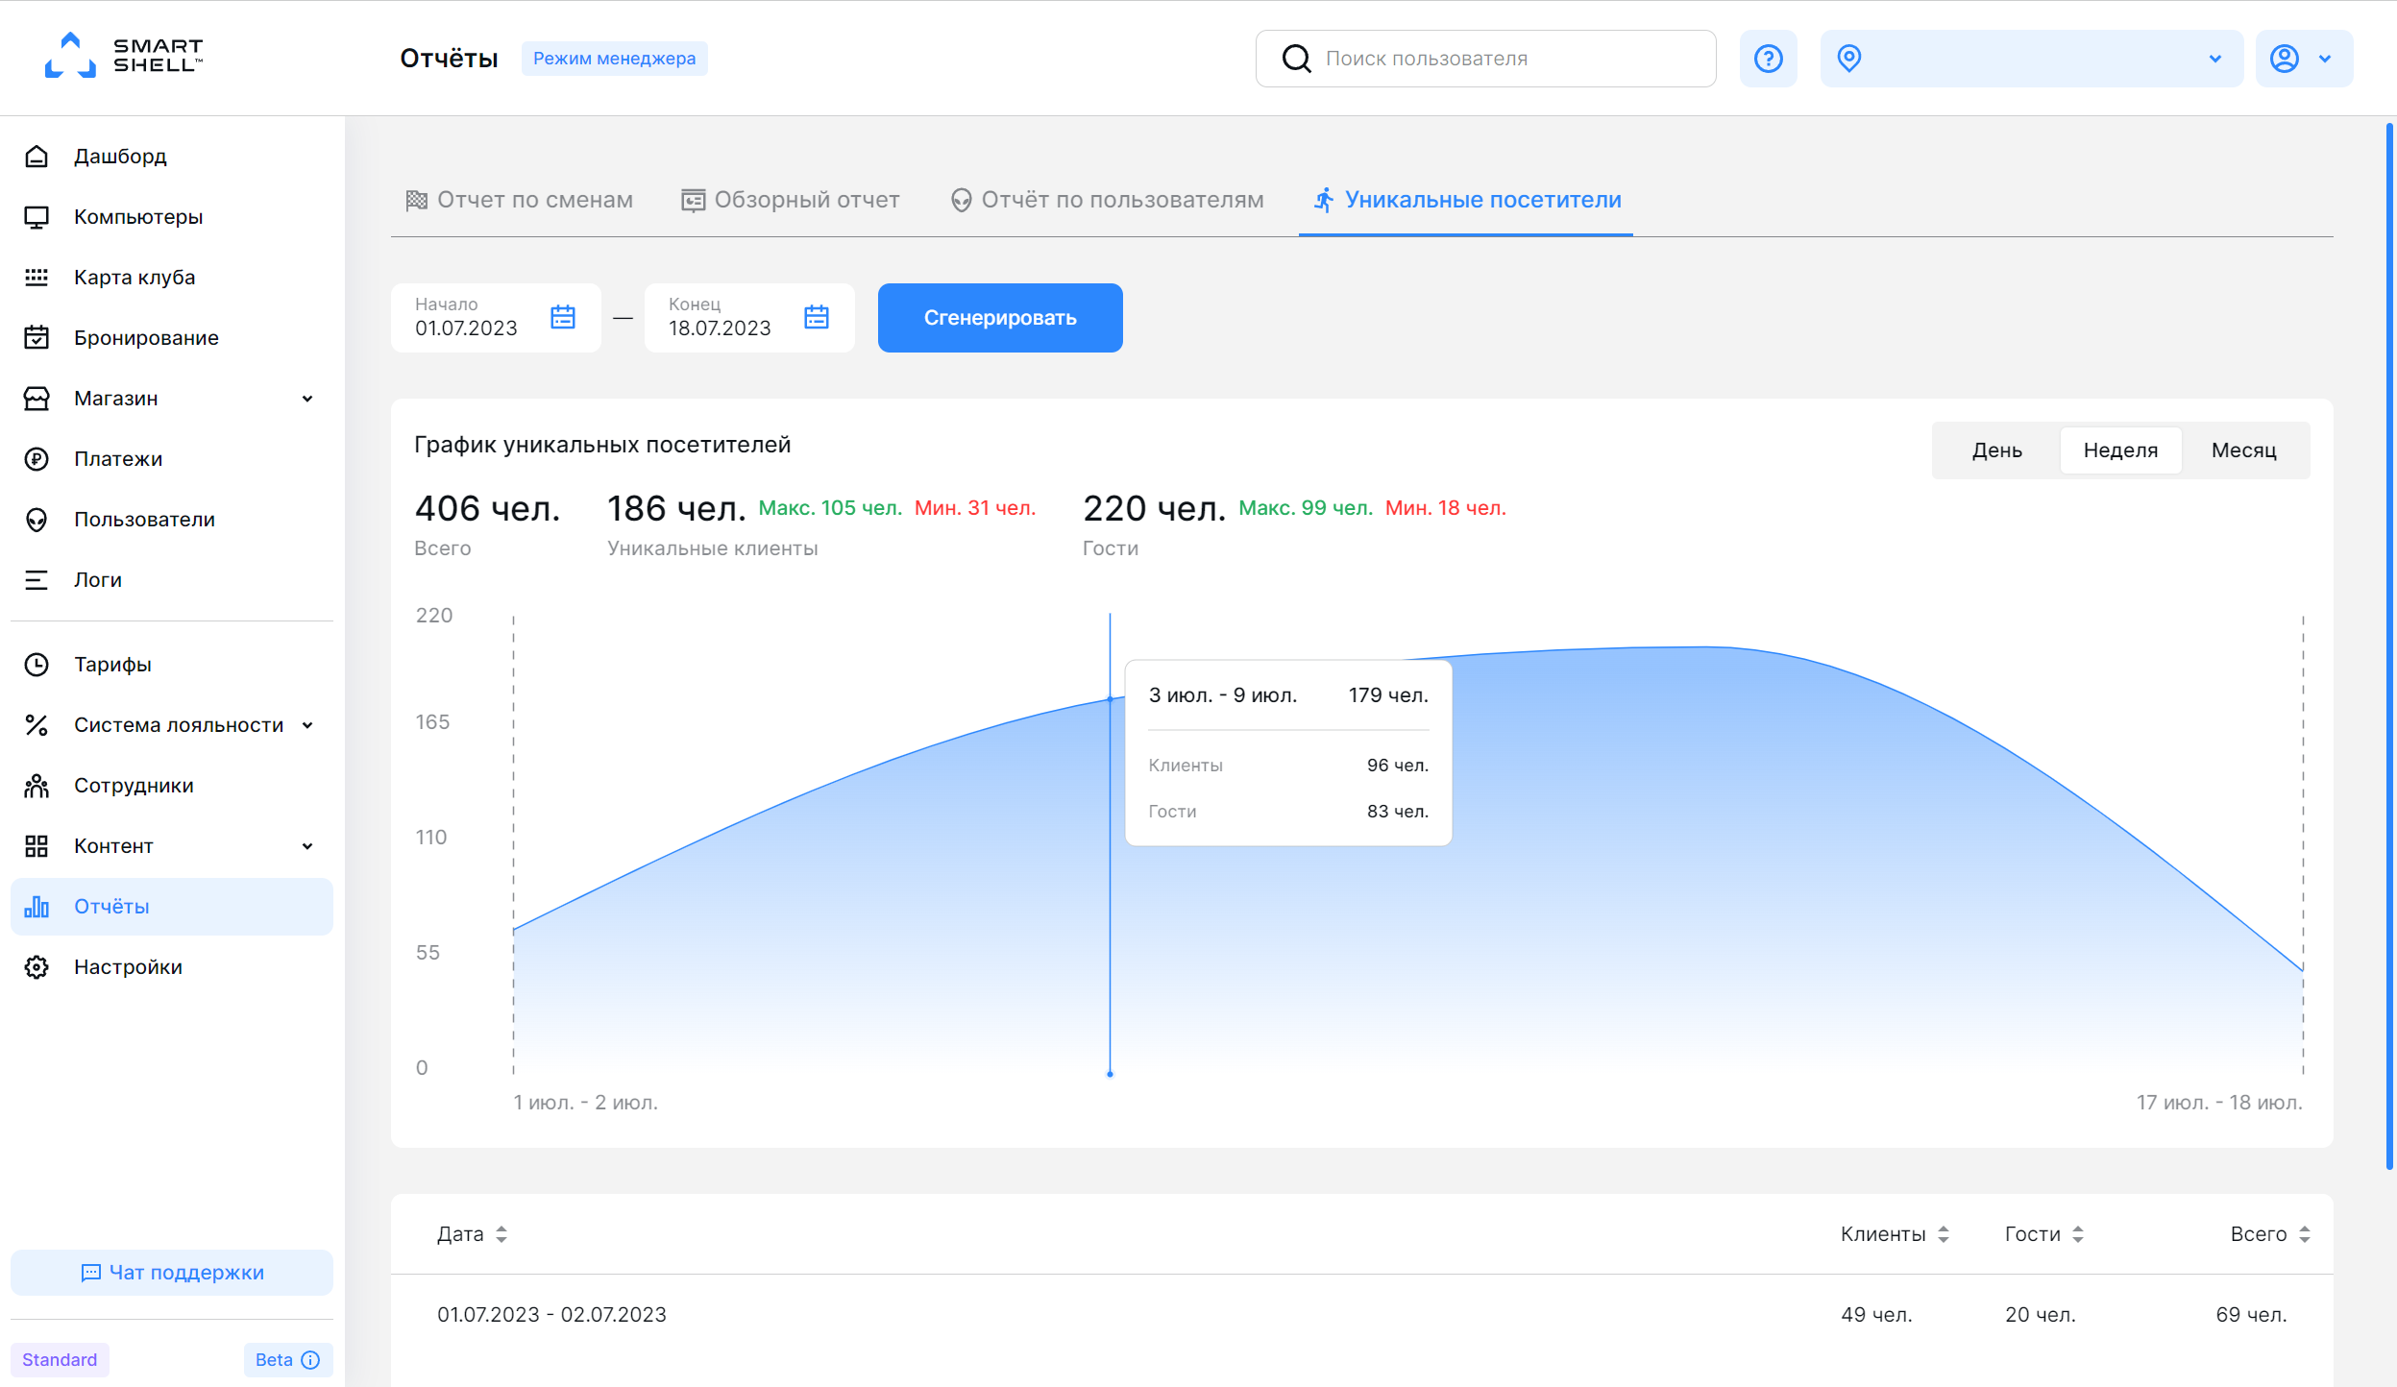Click the search magnifier icon
The width and height of the screenshot is (2397, 1387).
(1297, 59)
